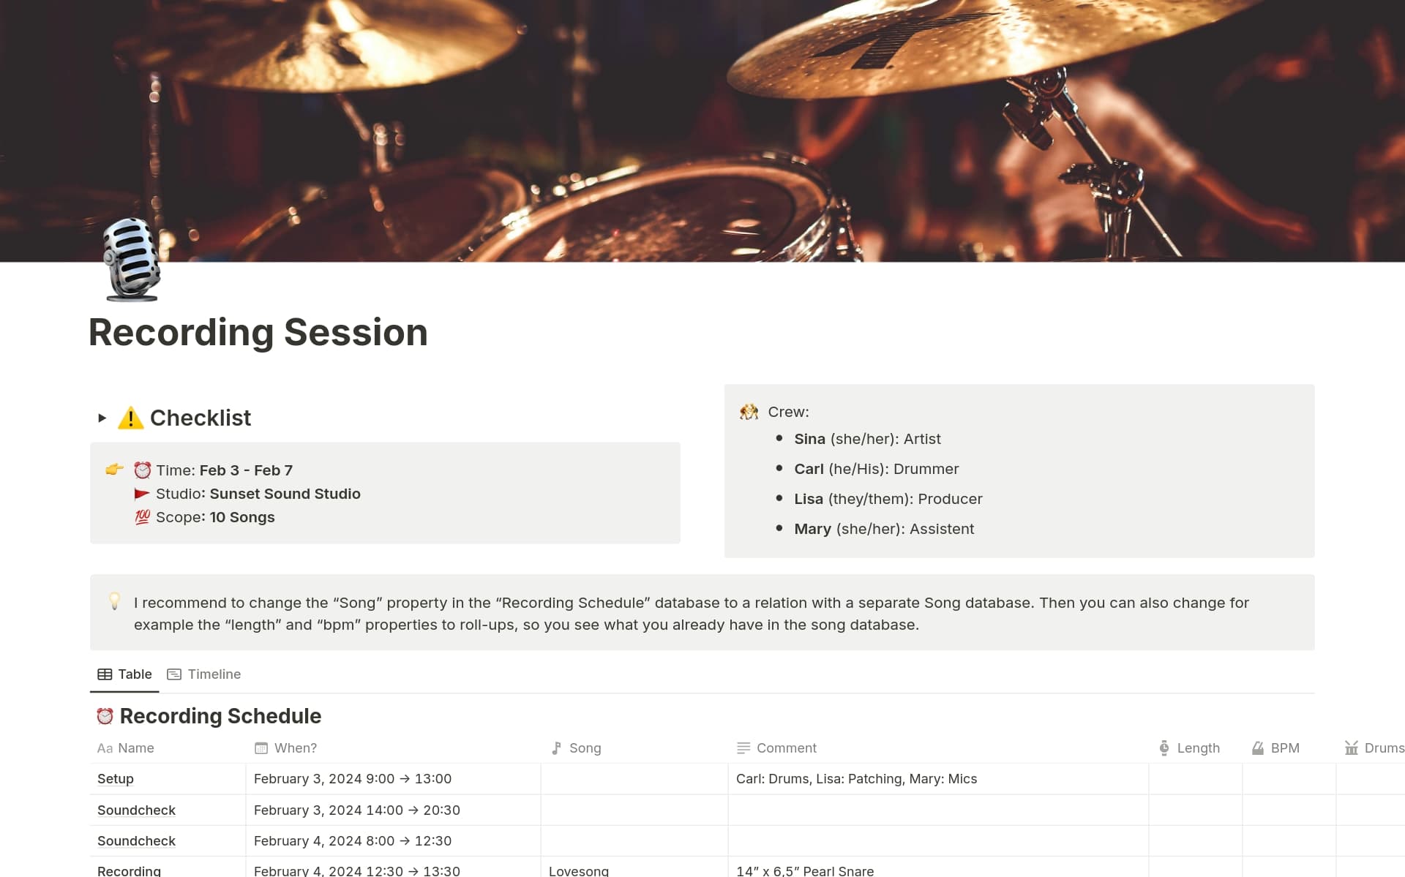Image resolution: width=1405 pixels, height=877 pixels.
Task: Open the Comment column header dropdown
Action: (x=786, y=748)
